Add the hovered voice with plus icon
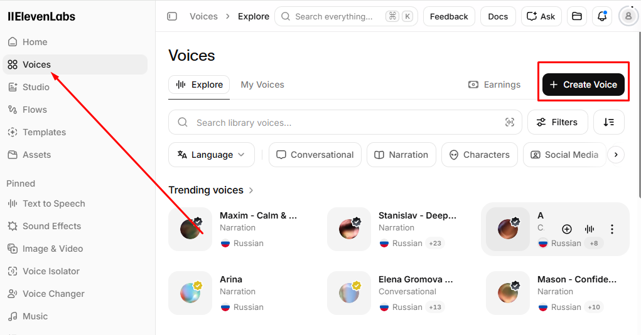The width and height of the screenshot is (641, 335). (566, 229)
